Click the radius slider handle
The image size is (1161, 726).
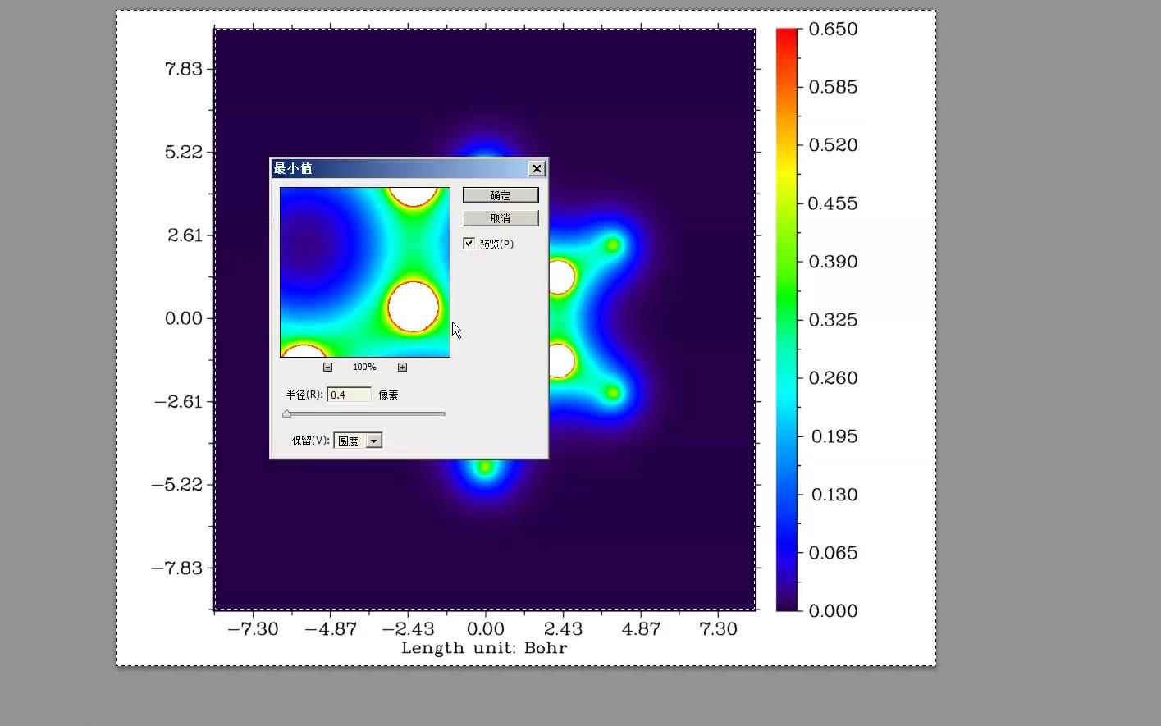[x=286, y=414]
